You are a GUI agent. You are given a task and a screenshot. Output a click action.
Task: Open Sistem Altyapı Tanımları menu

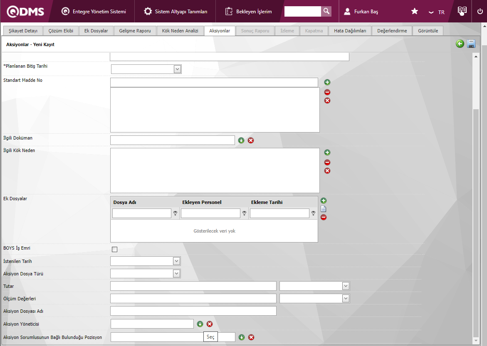(x=176, y=12)
